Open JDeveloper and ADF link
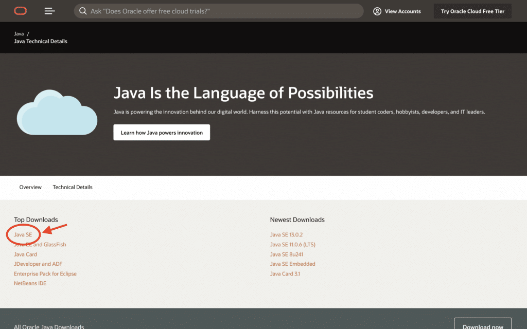 pos(38,264)
